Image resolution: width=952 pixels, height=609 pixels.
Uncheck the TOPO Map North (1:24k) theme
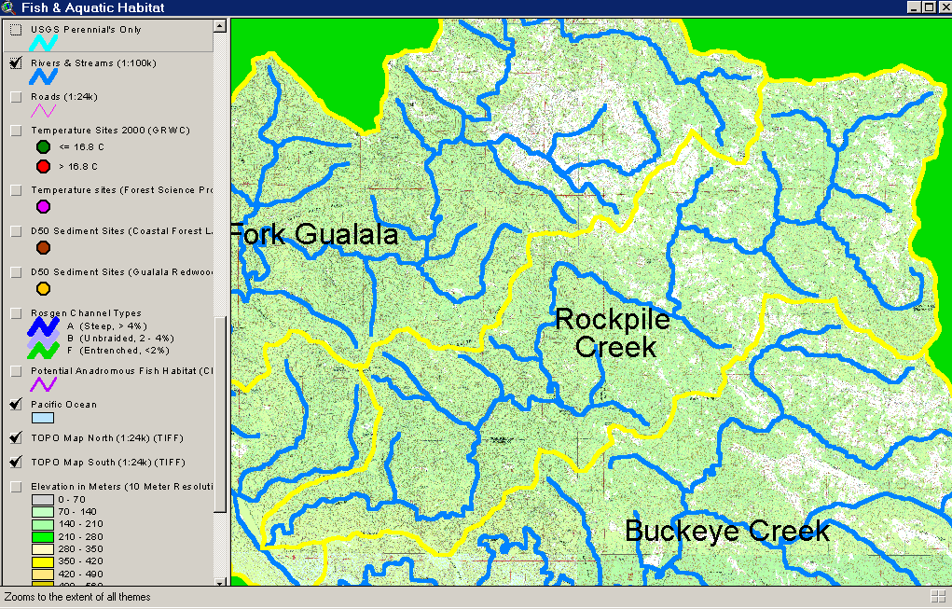[17, 437]
